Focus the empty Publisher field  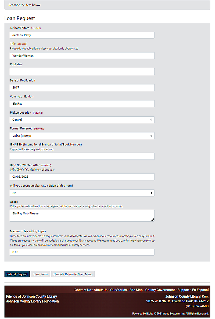[82, 72]
